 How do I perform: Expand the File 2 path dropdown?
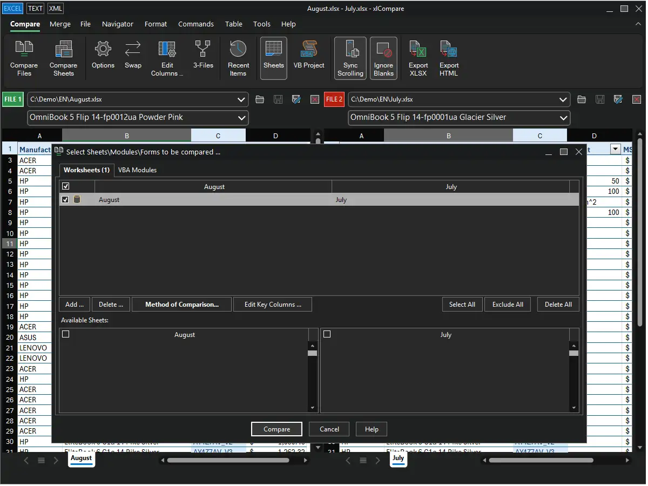tap(563, 99)
